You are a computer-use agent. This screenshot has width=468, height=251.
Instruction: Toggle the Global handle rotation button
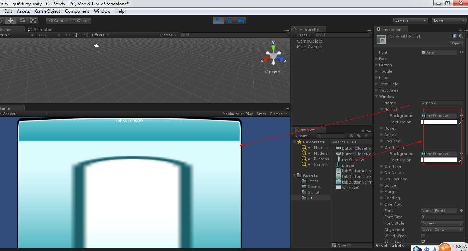coord(81,21)
